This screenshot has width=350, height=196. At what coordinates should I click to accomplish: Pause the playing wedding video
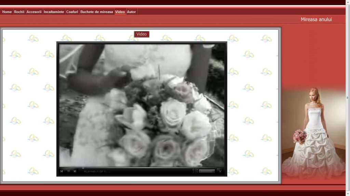pos(68,171)
